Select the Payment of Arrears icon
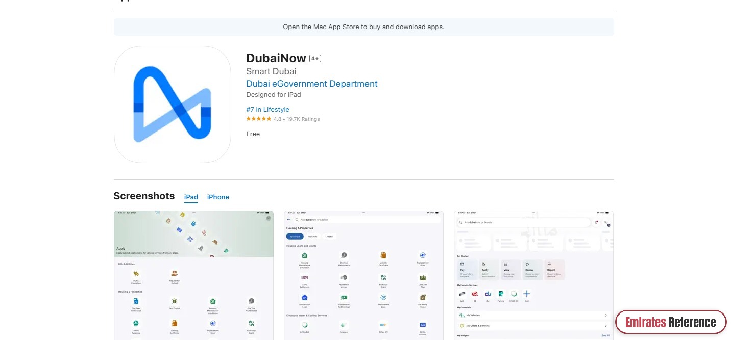The width and height of the screenshot is (731, 340). (x=344, y=278)
